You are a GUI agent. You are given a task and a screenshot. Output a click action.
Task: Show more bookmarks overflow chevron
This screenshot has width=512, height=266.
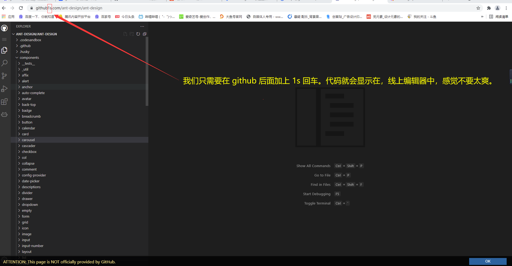[x=482, y=17]
